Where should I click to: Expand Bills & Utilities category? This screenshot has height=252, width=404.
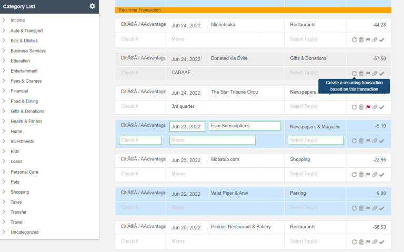coord(4,41)
